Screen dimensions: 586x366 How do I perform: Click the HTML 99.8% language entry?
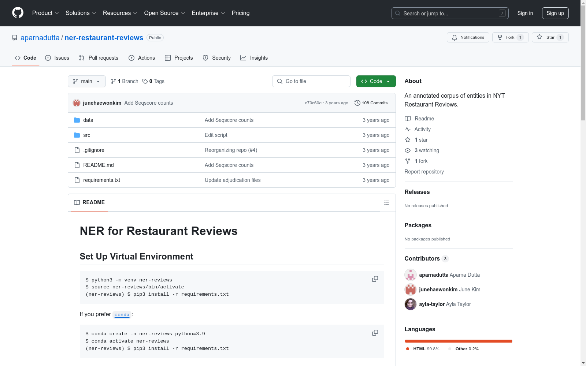(423, 349)
